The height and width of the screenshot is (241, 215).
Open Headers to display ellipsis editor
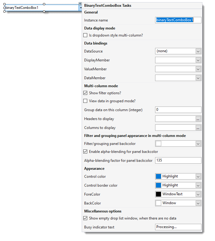(x=198, y=119)
